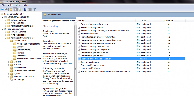Select 'Password protect the screen saver' row
The width and height of the screenshot is (194, 96).
point(132,59)
